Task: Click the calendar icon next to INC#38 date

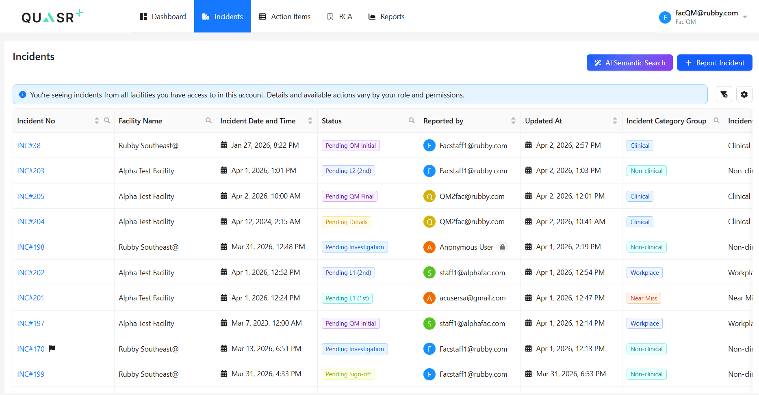Action: point(223,145)
